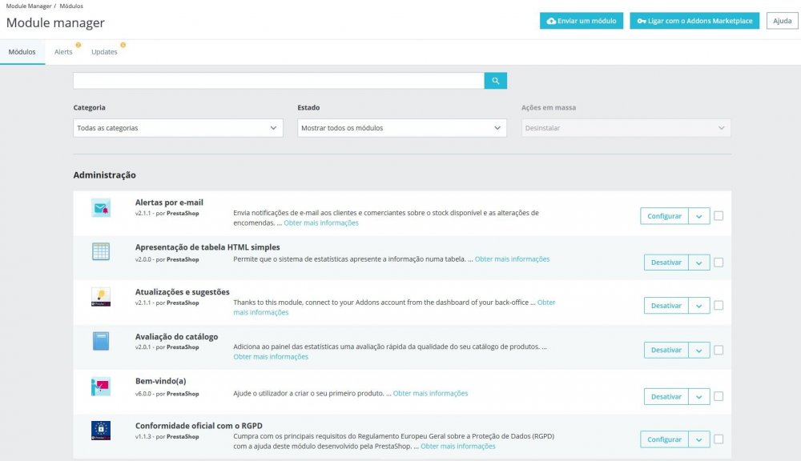Select checkbox for Atualizações e sugestões

[718, 305]
